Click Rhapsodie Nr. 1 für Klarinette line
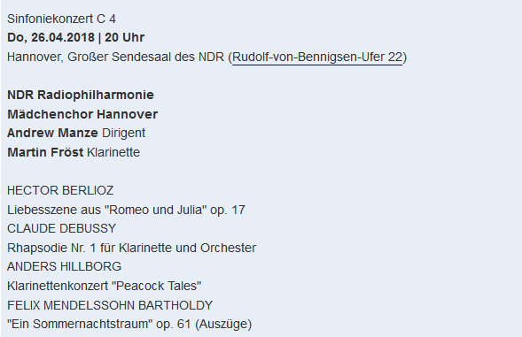The height and width of the screenshot is (337, 522). [131, 248]
